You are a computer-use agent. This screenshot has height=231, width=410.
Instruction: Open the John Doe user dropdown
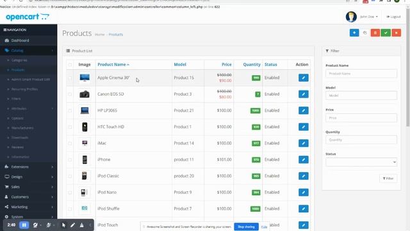(369, 17)
